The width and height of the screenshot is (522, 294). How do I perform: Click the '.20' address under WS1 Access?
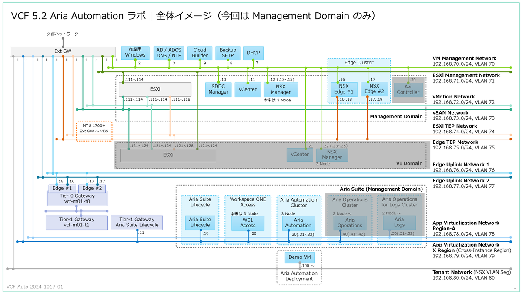(x=253, y=234)
